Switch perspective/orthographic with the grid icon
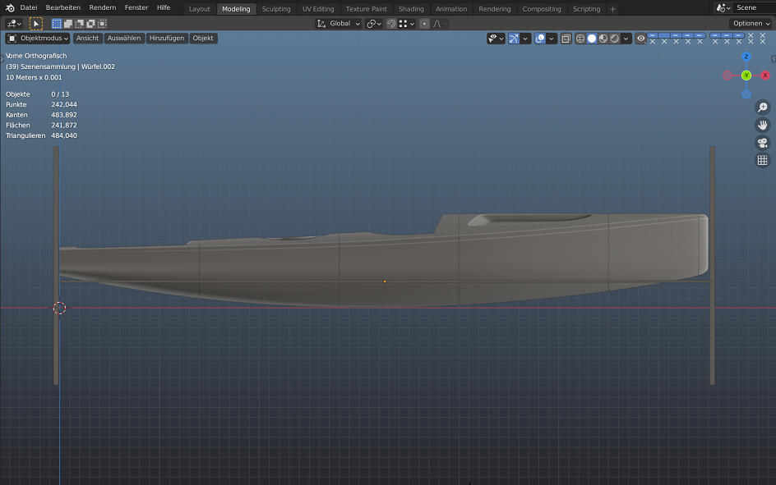776x485 pixels. [x=762, y=160]
